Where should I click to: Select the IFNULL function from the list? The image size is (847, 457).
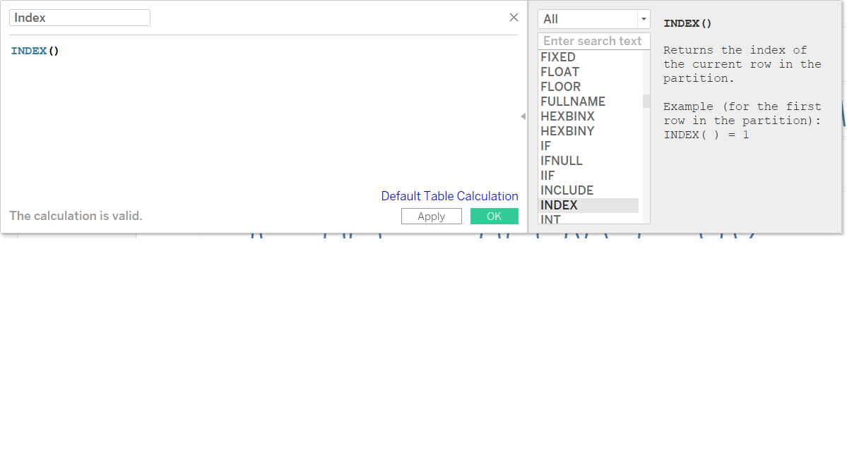click(x=562, y=160)
